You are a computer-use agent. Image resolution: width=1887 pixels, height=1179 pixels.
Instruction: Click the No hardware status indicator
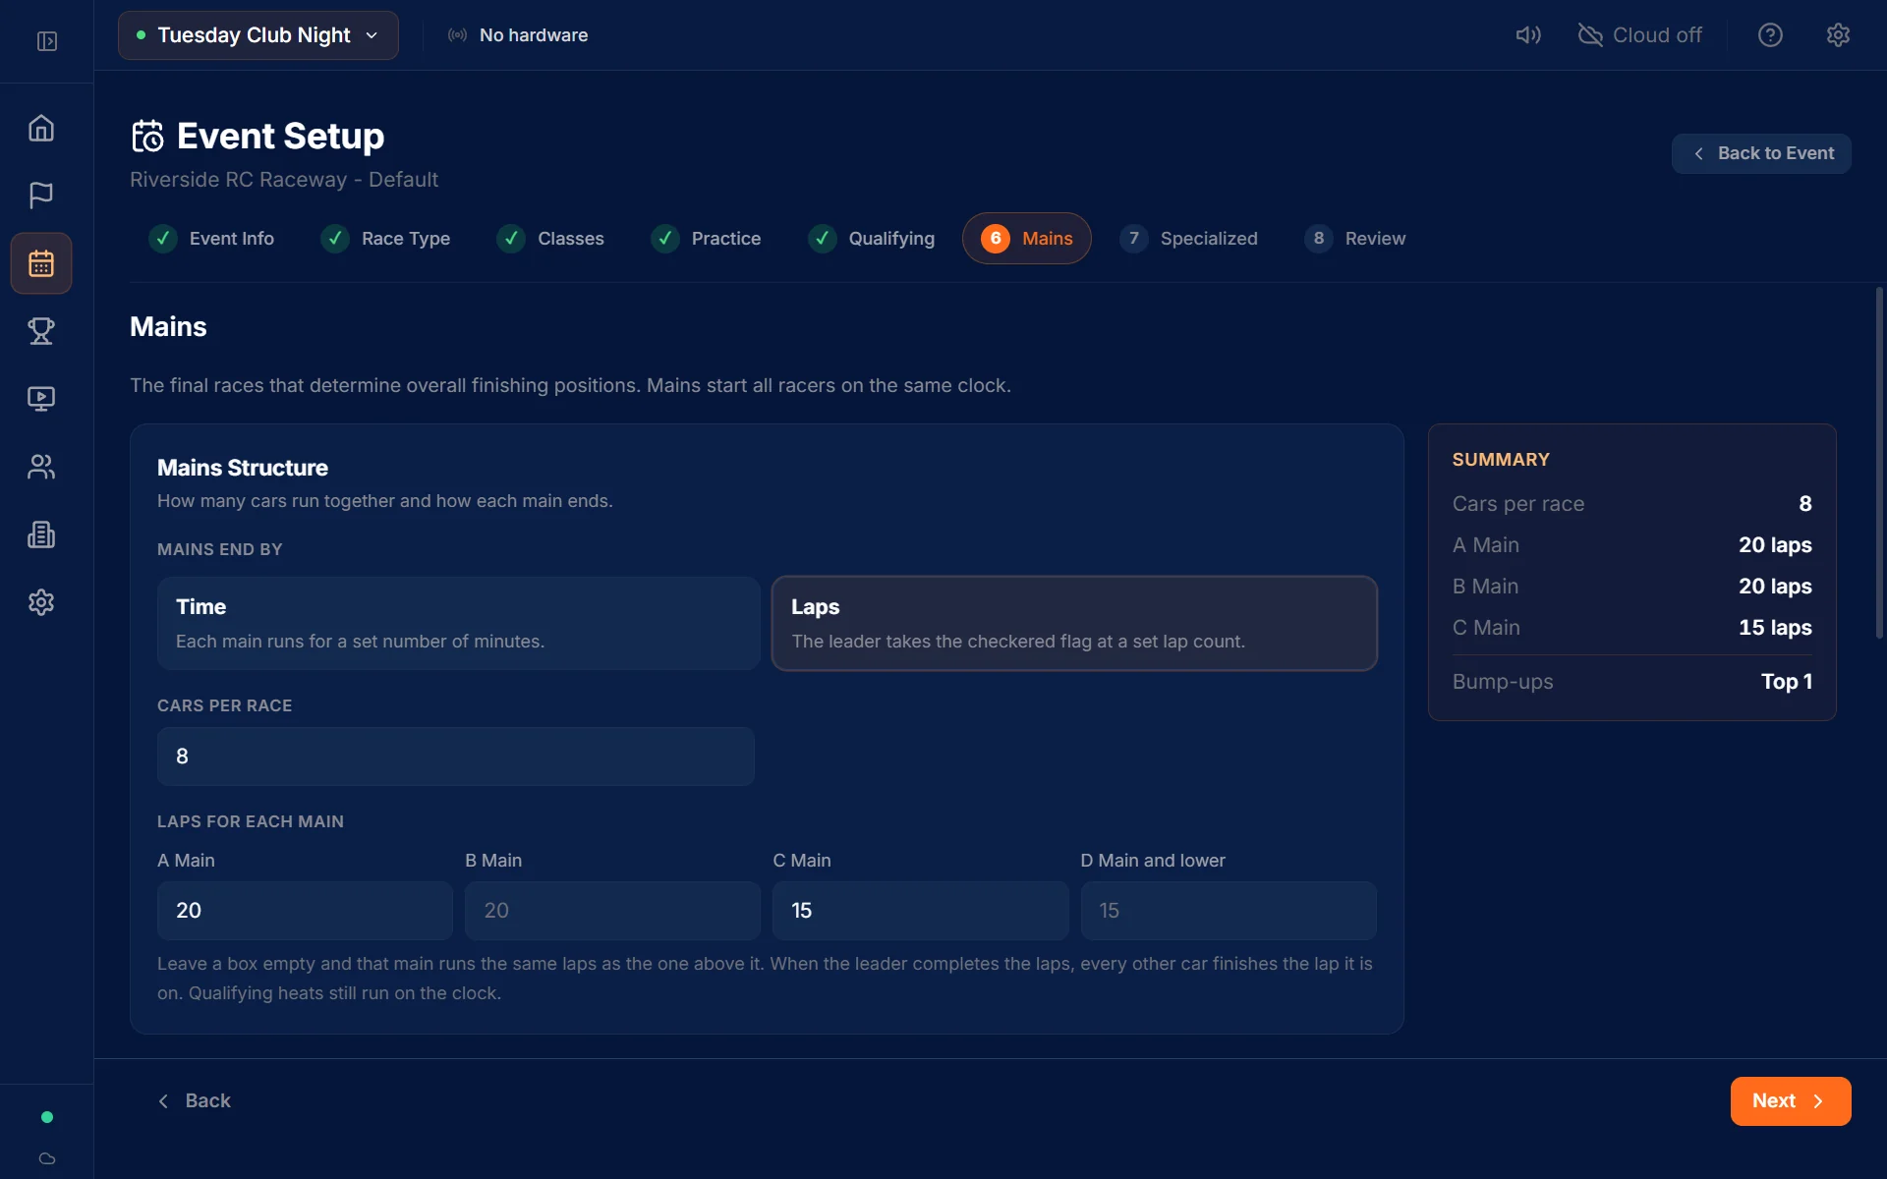[x=518, y=35]
